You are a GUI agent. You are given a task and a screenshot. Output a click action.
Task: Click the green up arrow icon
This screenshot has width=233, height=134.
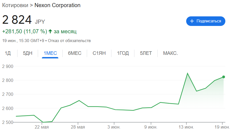point(50,31)
